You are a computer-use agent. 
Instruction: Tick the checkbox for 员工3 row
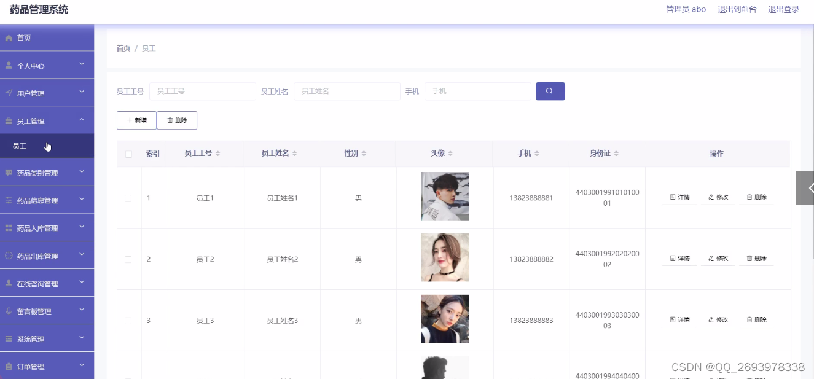click(128, 321)
